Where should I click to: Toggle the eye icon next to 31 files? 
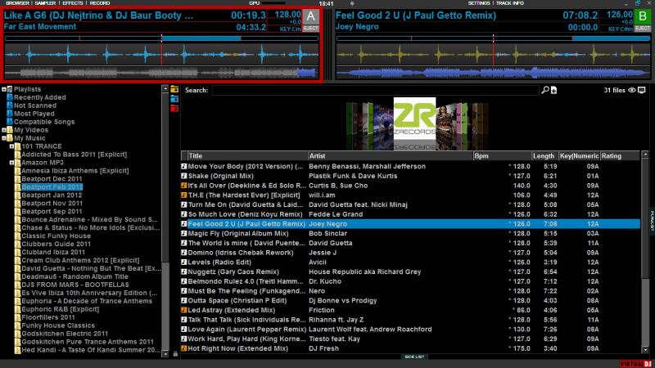pyautogui.click(x=632, y=90)
